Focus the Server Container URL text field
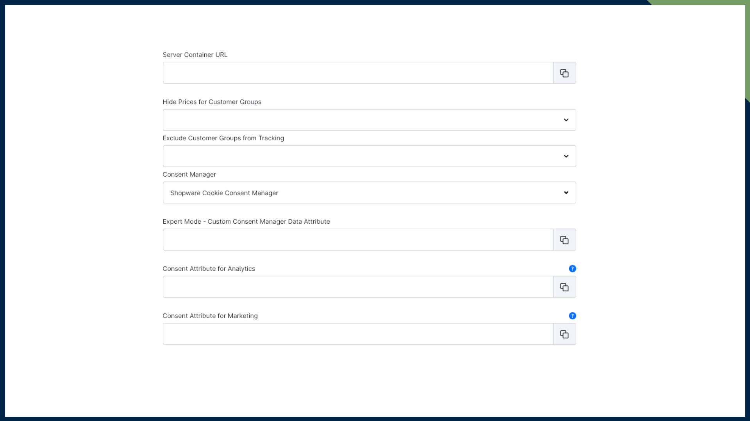Viewport: 750px width, 421px height. point(357,73)
